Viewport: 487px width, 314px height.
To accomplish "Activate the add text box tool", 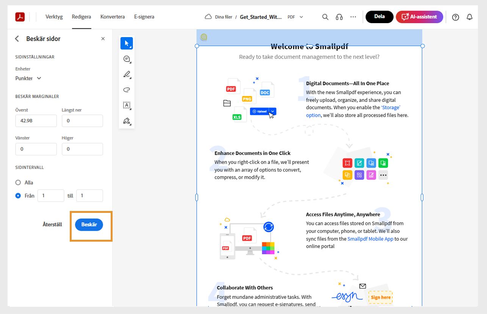I will 127,105.
